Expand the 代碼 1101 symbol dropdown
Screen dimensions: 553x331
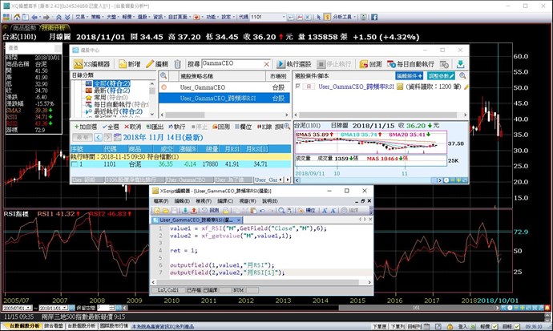285,16
